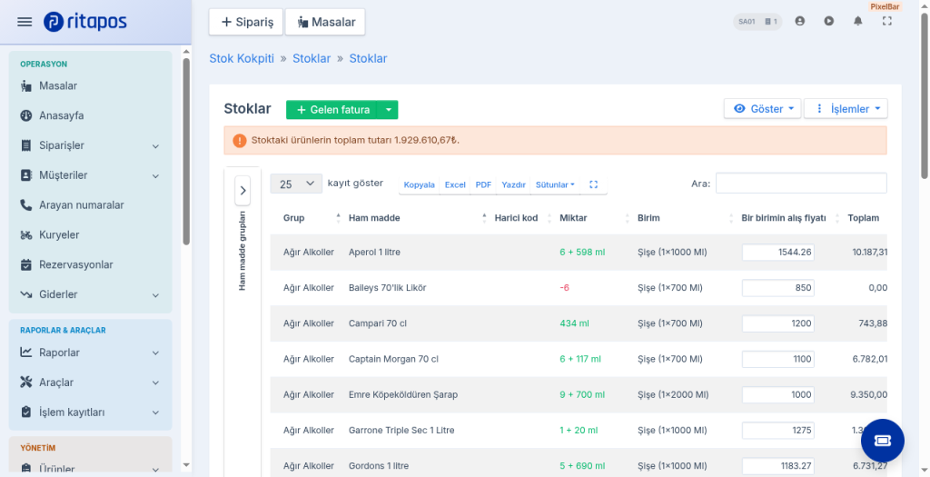Screen dimensions: 930x477
Task: Click the Masalar table icon in sidebar
Action: point(25,86)
